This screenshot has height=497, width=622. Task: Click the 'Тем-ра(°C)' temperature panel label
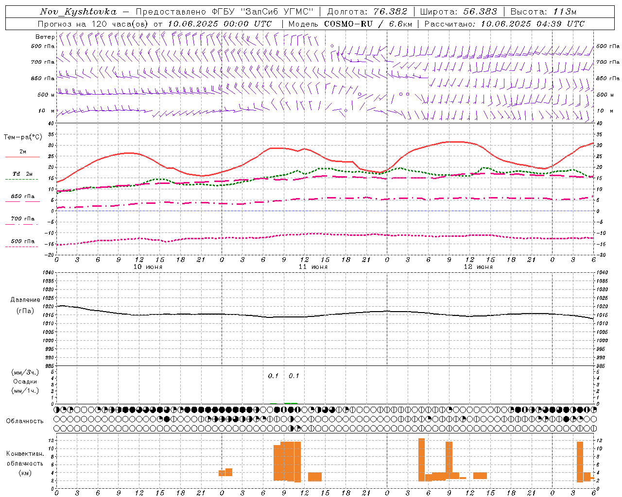[23, 137]
